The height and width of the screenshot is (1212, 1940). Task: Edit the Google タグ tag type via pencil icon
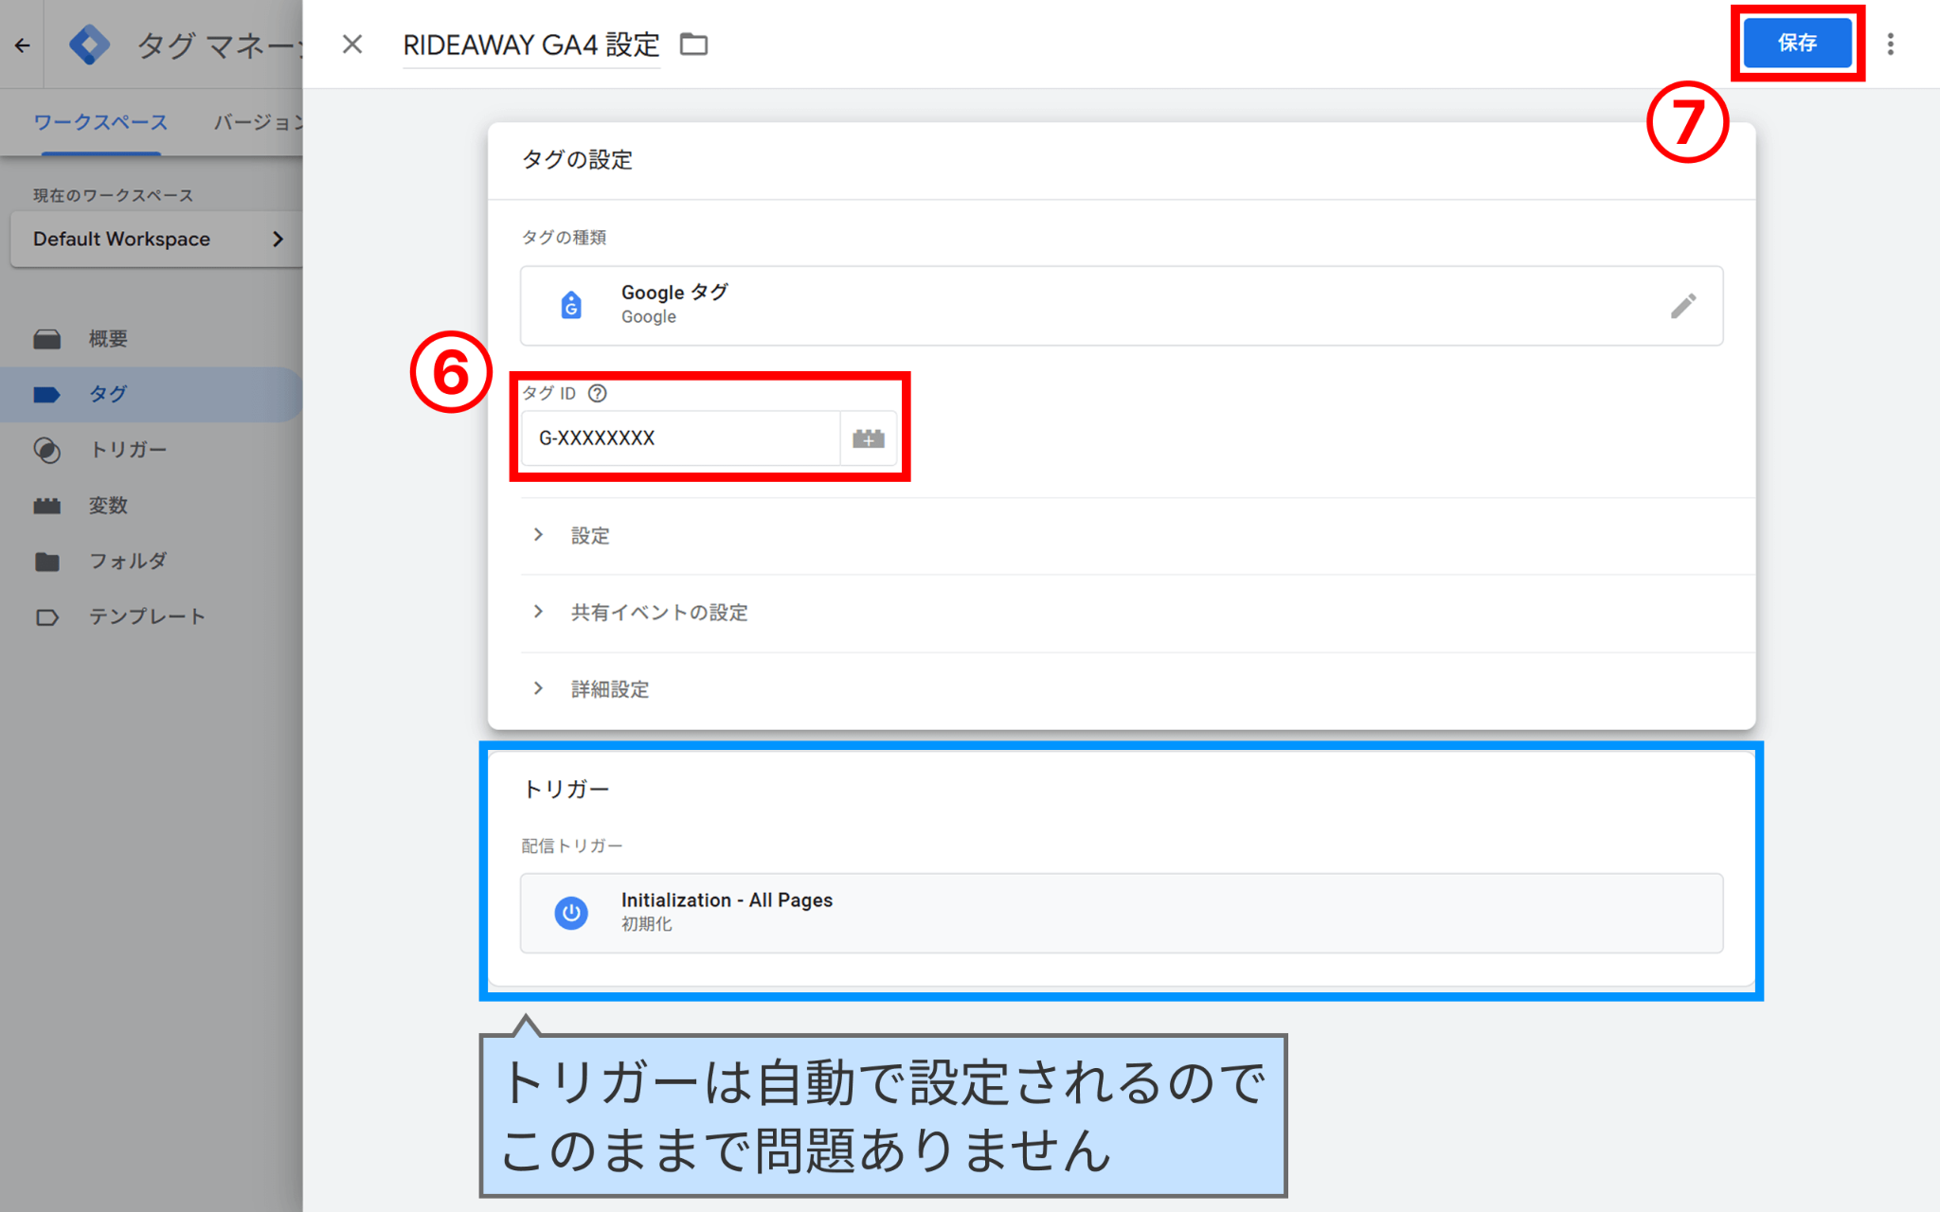coord(1684,306)
